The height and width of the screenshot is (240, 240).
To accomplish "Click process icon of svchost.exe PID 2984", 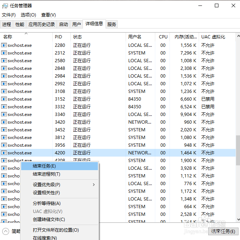I will tap(4, 76).
